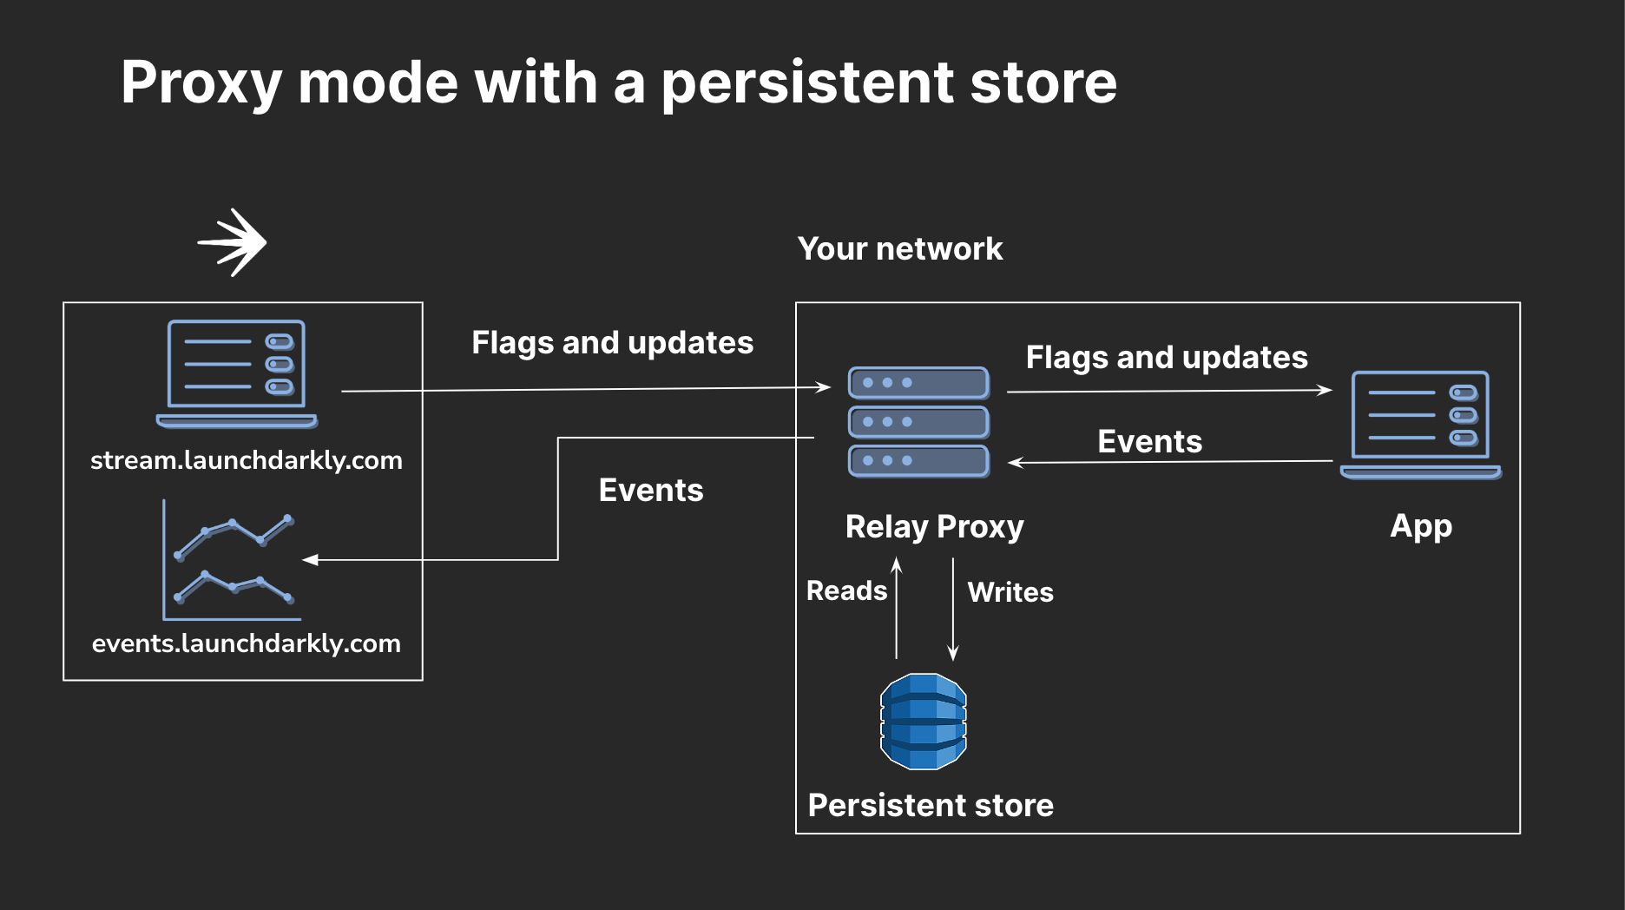
Task: Click the "Relay Proxy" label
Action: click(935, 527)
